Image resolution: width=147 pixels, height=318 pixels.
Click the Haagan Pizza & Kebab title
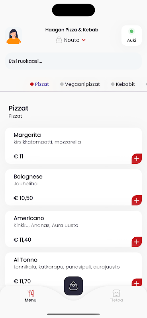[72, 30]
